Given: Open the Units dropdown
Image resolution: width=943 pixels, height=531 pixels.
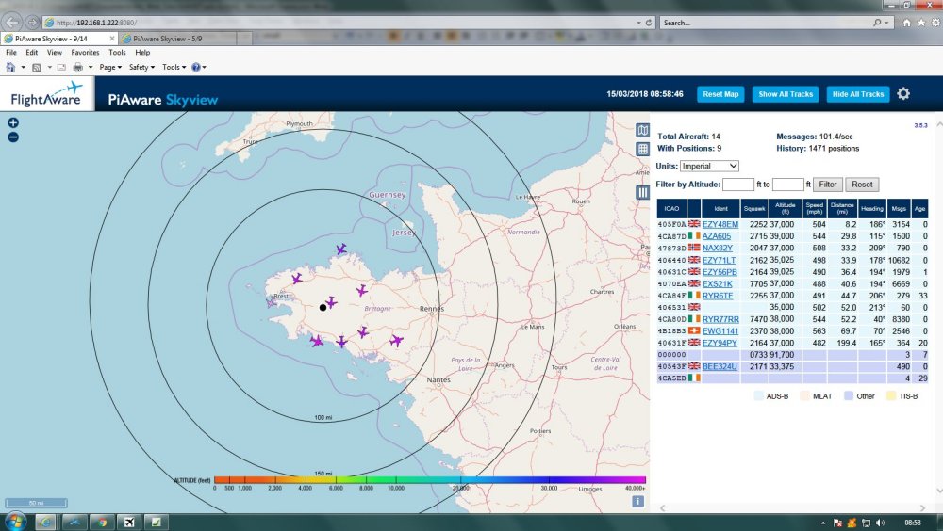Looking at the screenshot, I should click(709, 166).
